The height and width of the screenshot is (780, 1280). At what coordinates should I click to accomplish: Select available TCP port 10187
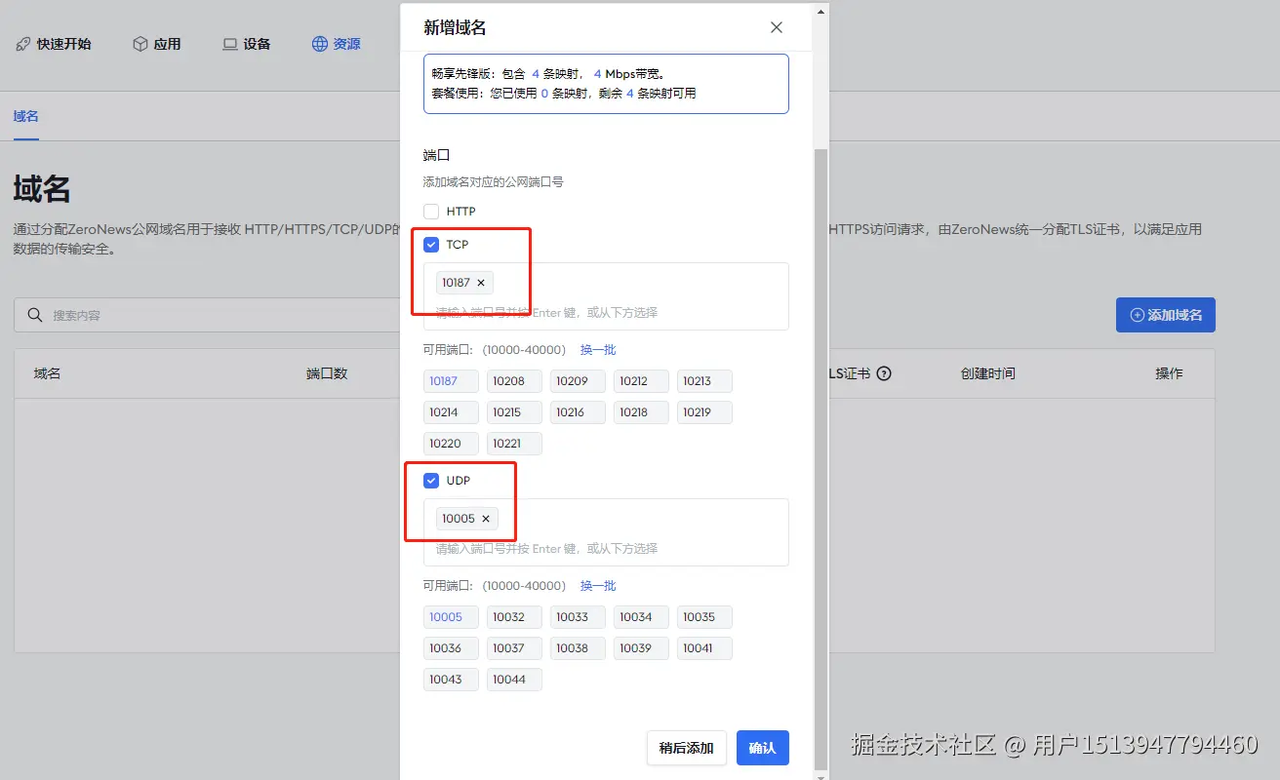tap(451, 381)
